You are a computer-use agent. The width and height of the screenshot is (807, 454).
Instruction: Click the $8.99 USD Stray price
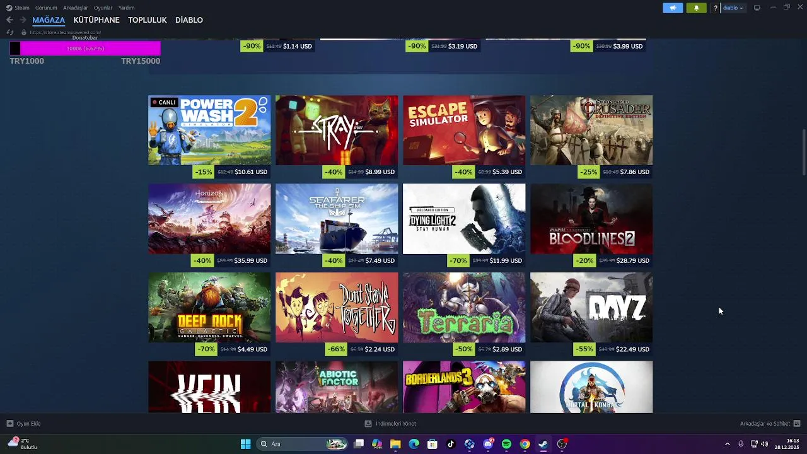click(x=380, y=172)
